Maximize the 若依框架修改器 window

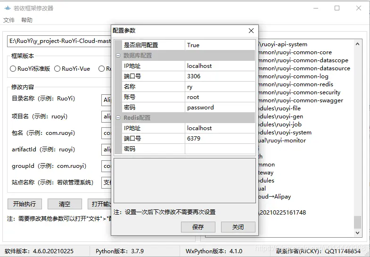pyautogui.click(x=337, y=8)
